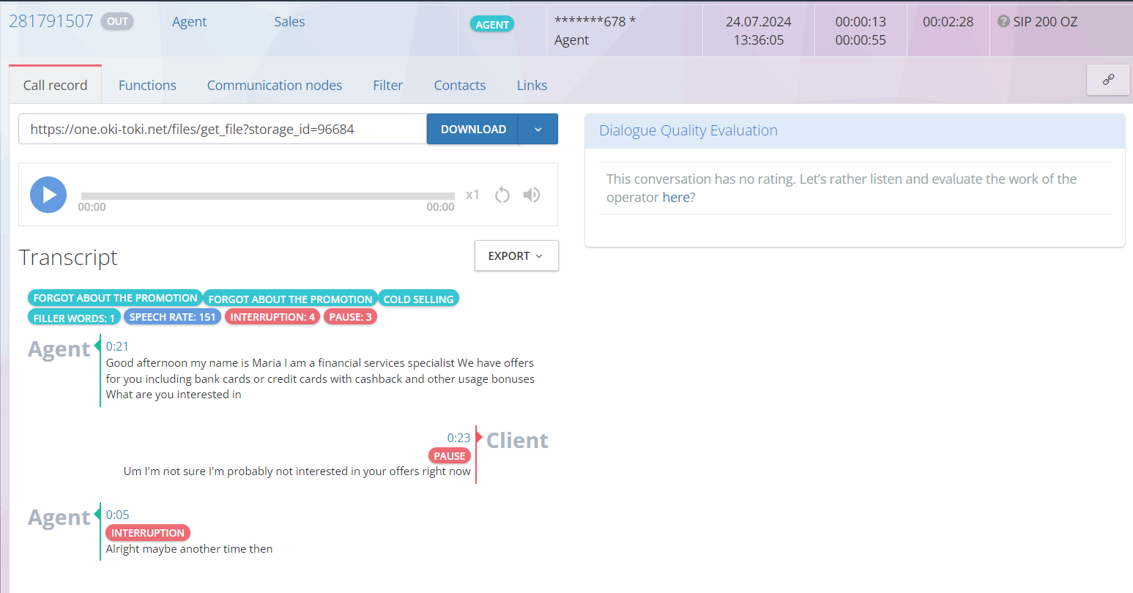Select the Filter tab

387,85
